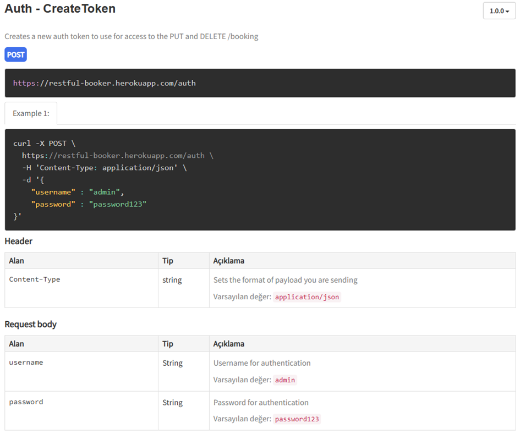The width and height of the screenshot is (520, 434).
Task: Click the -H 'Content-Type: application/json' curl line
Action: 104,168
